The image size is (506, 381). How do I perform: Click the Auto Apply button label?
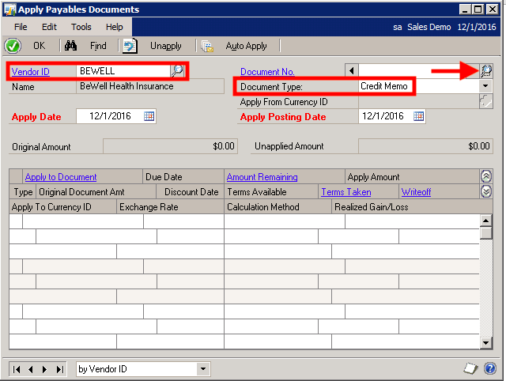(x=246, y=46)
